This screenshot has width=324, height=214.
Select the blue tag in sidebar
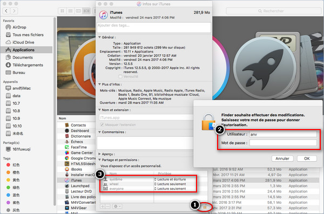13,195
